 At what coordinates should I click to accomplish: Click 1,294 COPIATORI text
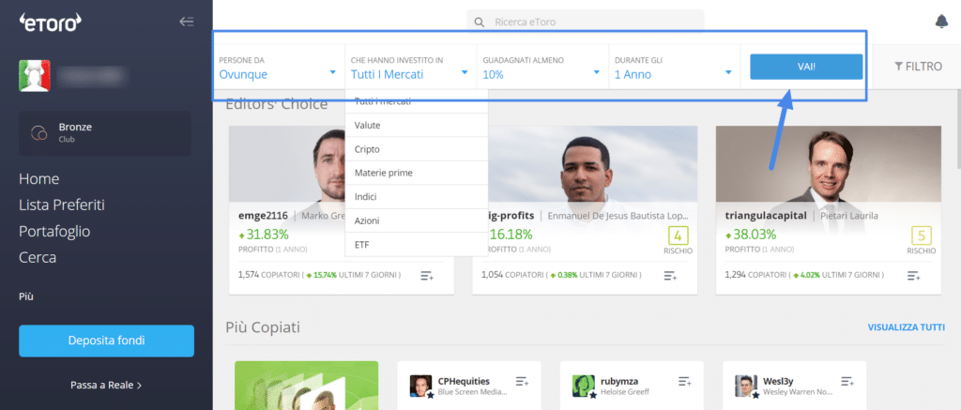point(756,275)
